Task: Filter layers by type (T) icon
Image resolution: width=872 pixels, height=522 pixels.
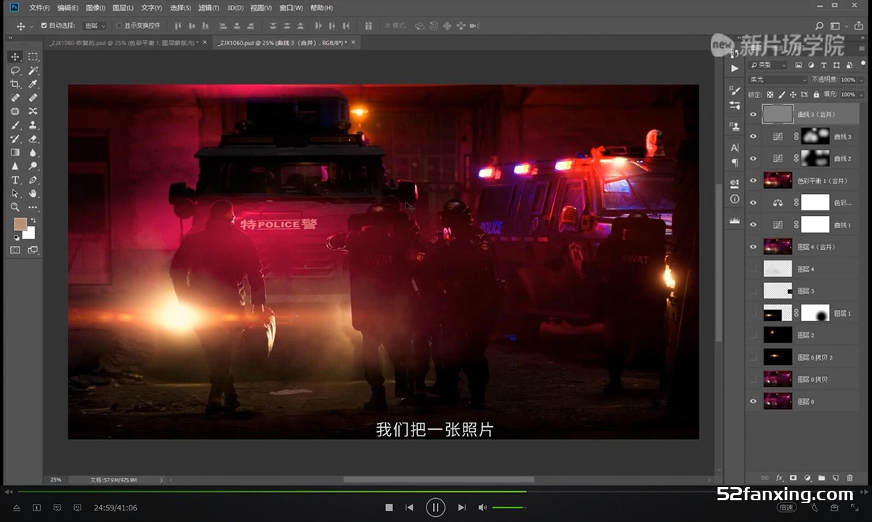Action: pos(824,65)
